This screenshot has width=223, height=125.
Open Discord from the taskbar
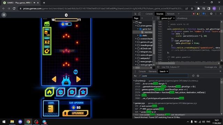point(20,122)
